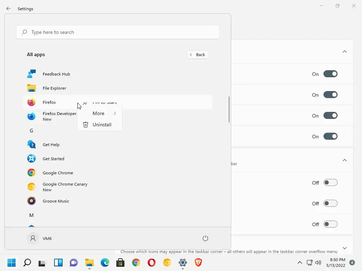Collapse the second Settings section chevron
The width and height of the screenshot is (362, 271).
[344, 160]
